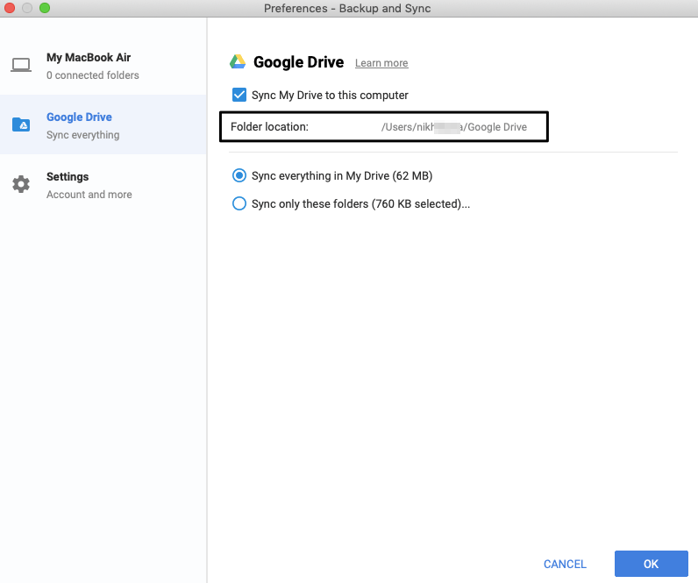
Task: Click the "0 connected folders" text
Action: pos(93,75)
